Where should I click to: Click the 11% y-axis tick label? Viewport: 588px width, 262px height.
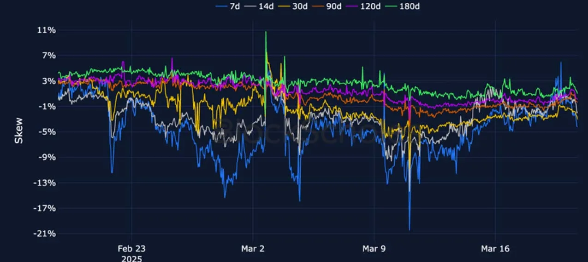point(47,30)
